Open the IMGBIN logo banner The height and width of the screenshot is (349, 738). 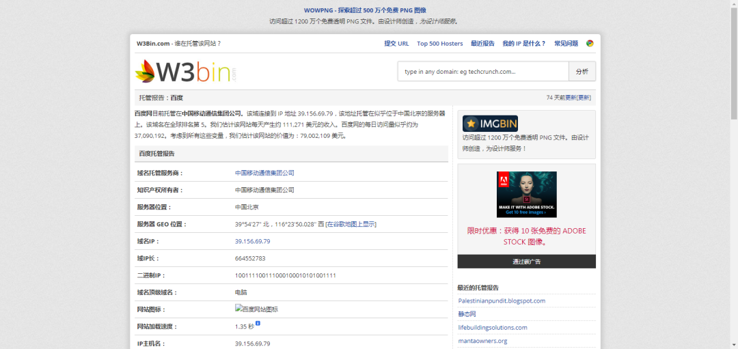coord(490,124)
